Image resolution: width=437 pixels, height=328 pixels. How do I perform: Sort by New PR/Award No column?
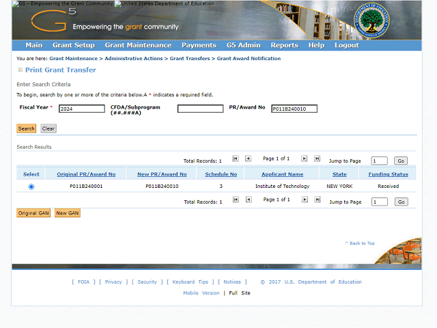[162, 174]
